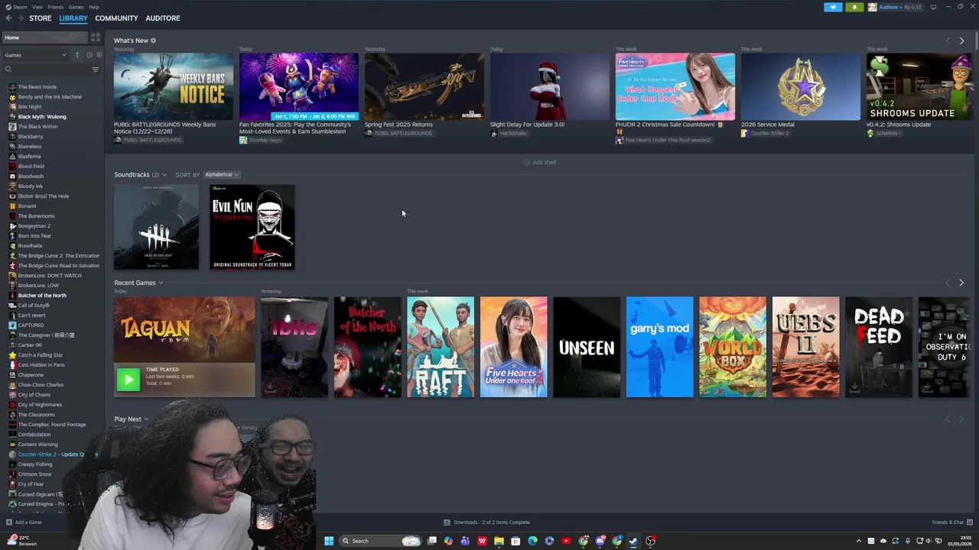979x550 pixels.
Task: Open the Dead Feed game cover
Action: (x=879, y=347)
